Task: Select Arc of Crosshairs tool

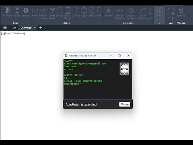Action: click(x=142, y=13)
